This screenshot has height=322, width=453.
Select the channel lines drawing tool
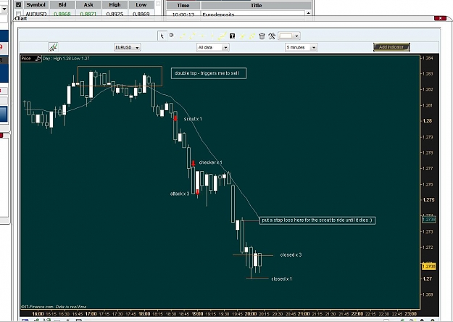tap(222, 36)
